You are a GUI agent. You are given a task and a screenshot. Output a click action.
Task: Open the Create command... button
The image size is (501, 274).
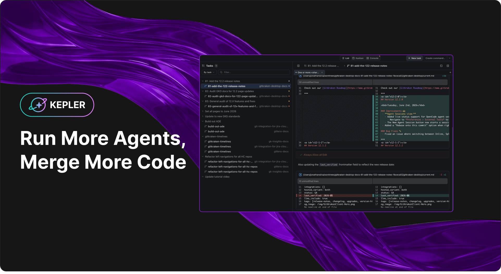pyautogui.click(x=435, y=58)
